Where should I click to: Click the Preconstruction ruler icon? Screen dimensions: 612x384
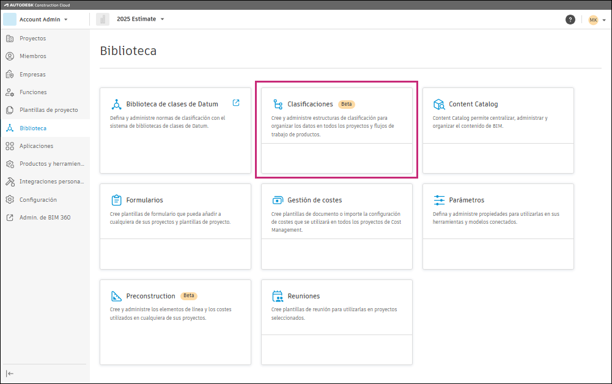pyautogui.click(x=116, y=296)
